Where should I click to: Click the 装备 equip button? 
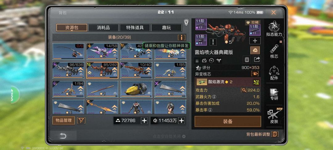tap(228, 121)
